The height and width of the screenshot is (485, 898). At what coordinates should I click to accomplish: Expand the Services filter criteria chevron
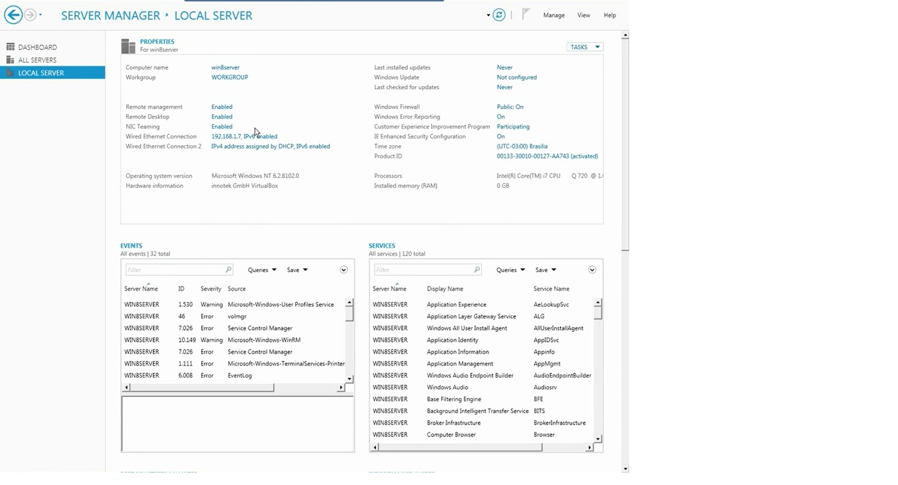click(x=592, y=269)
